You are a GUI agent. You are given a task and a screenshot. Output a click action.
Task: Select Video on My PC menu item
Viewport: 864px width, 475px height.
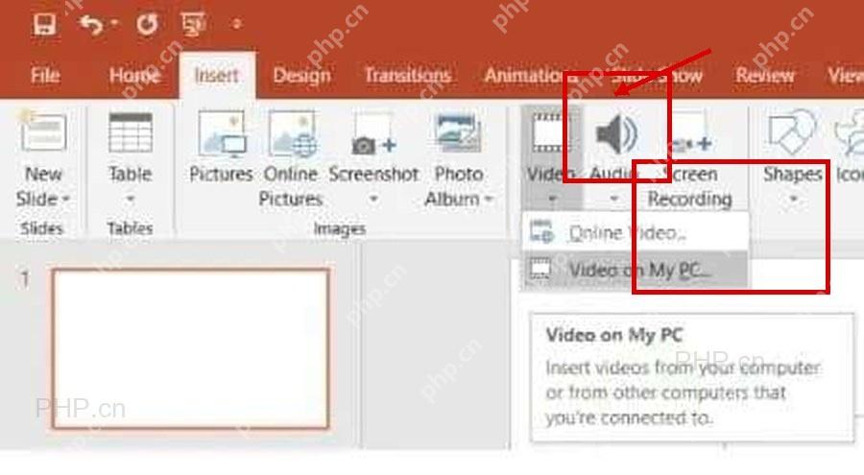(636, 270)
